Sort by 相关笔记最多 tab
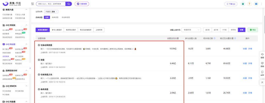This screenshot has width=265, height=103. 71,30
